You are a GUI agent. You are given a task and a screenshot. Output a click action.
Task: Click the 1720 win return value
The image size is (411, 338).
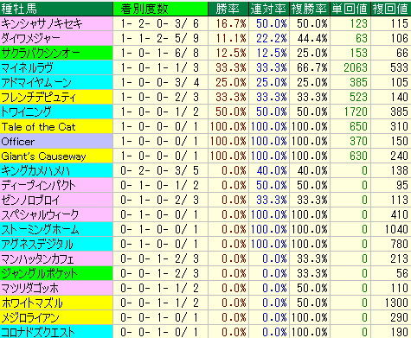(350, 112)
